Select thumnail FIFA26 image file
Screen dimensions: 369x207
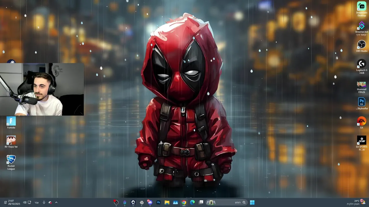[x=362, y=87]
